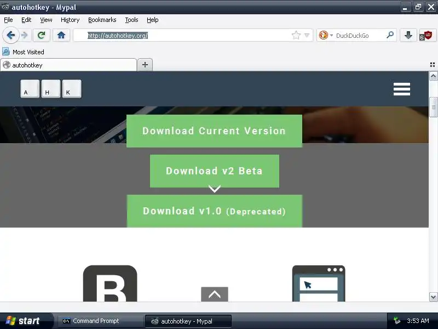Image resolution: width=438 pixels, height=329 pixels.
Task: Open the home page via house icon
Action: point(61,35)
